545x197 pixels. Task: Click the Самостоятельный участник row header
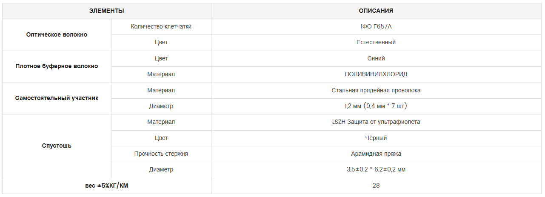(57, 98)
